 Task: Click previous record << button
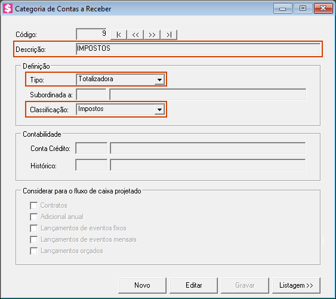tap(135, 35)
